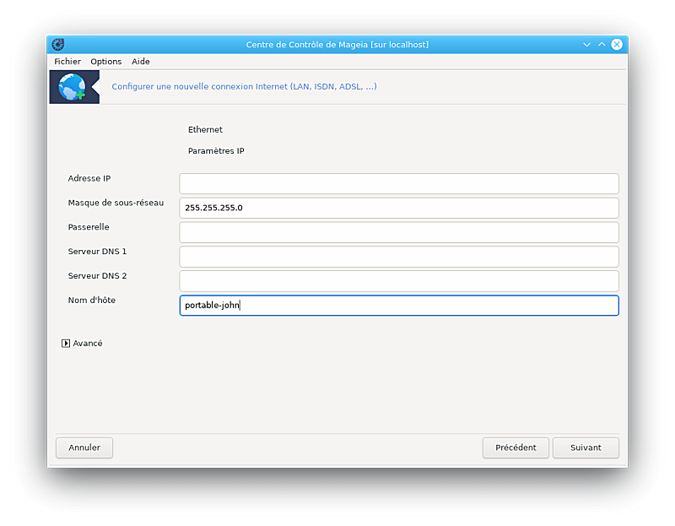The image size is (675, 526).
Task: Click the globe network connection icon
Action: click(74, 87)
